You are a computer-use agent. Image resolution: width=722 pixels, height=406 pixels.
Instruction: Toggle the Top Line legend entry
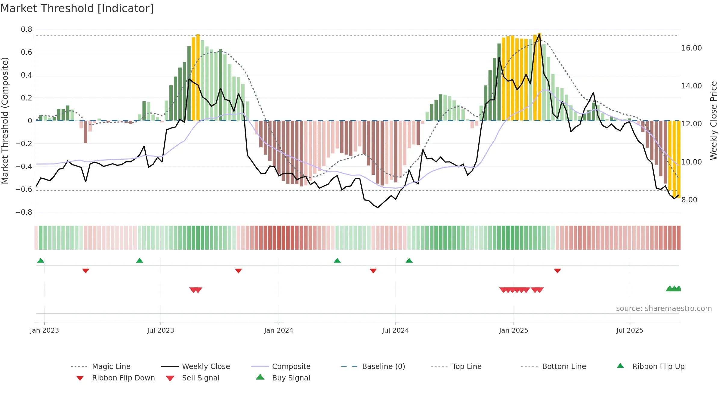(x=456, y=366)
